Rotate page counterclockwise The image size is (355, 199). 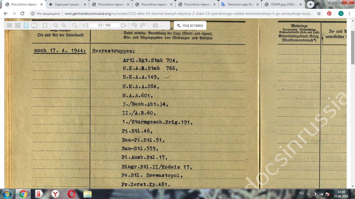[x=134, y=25]
